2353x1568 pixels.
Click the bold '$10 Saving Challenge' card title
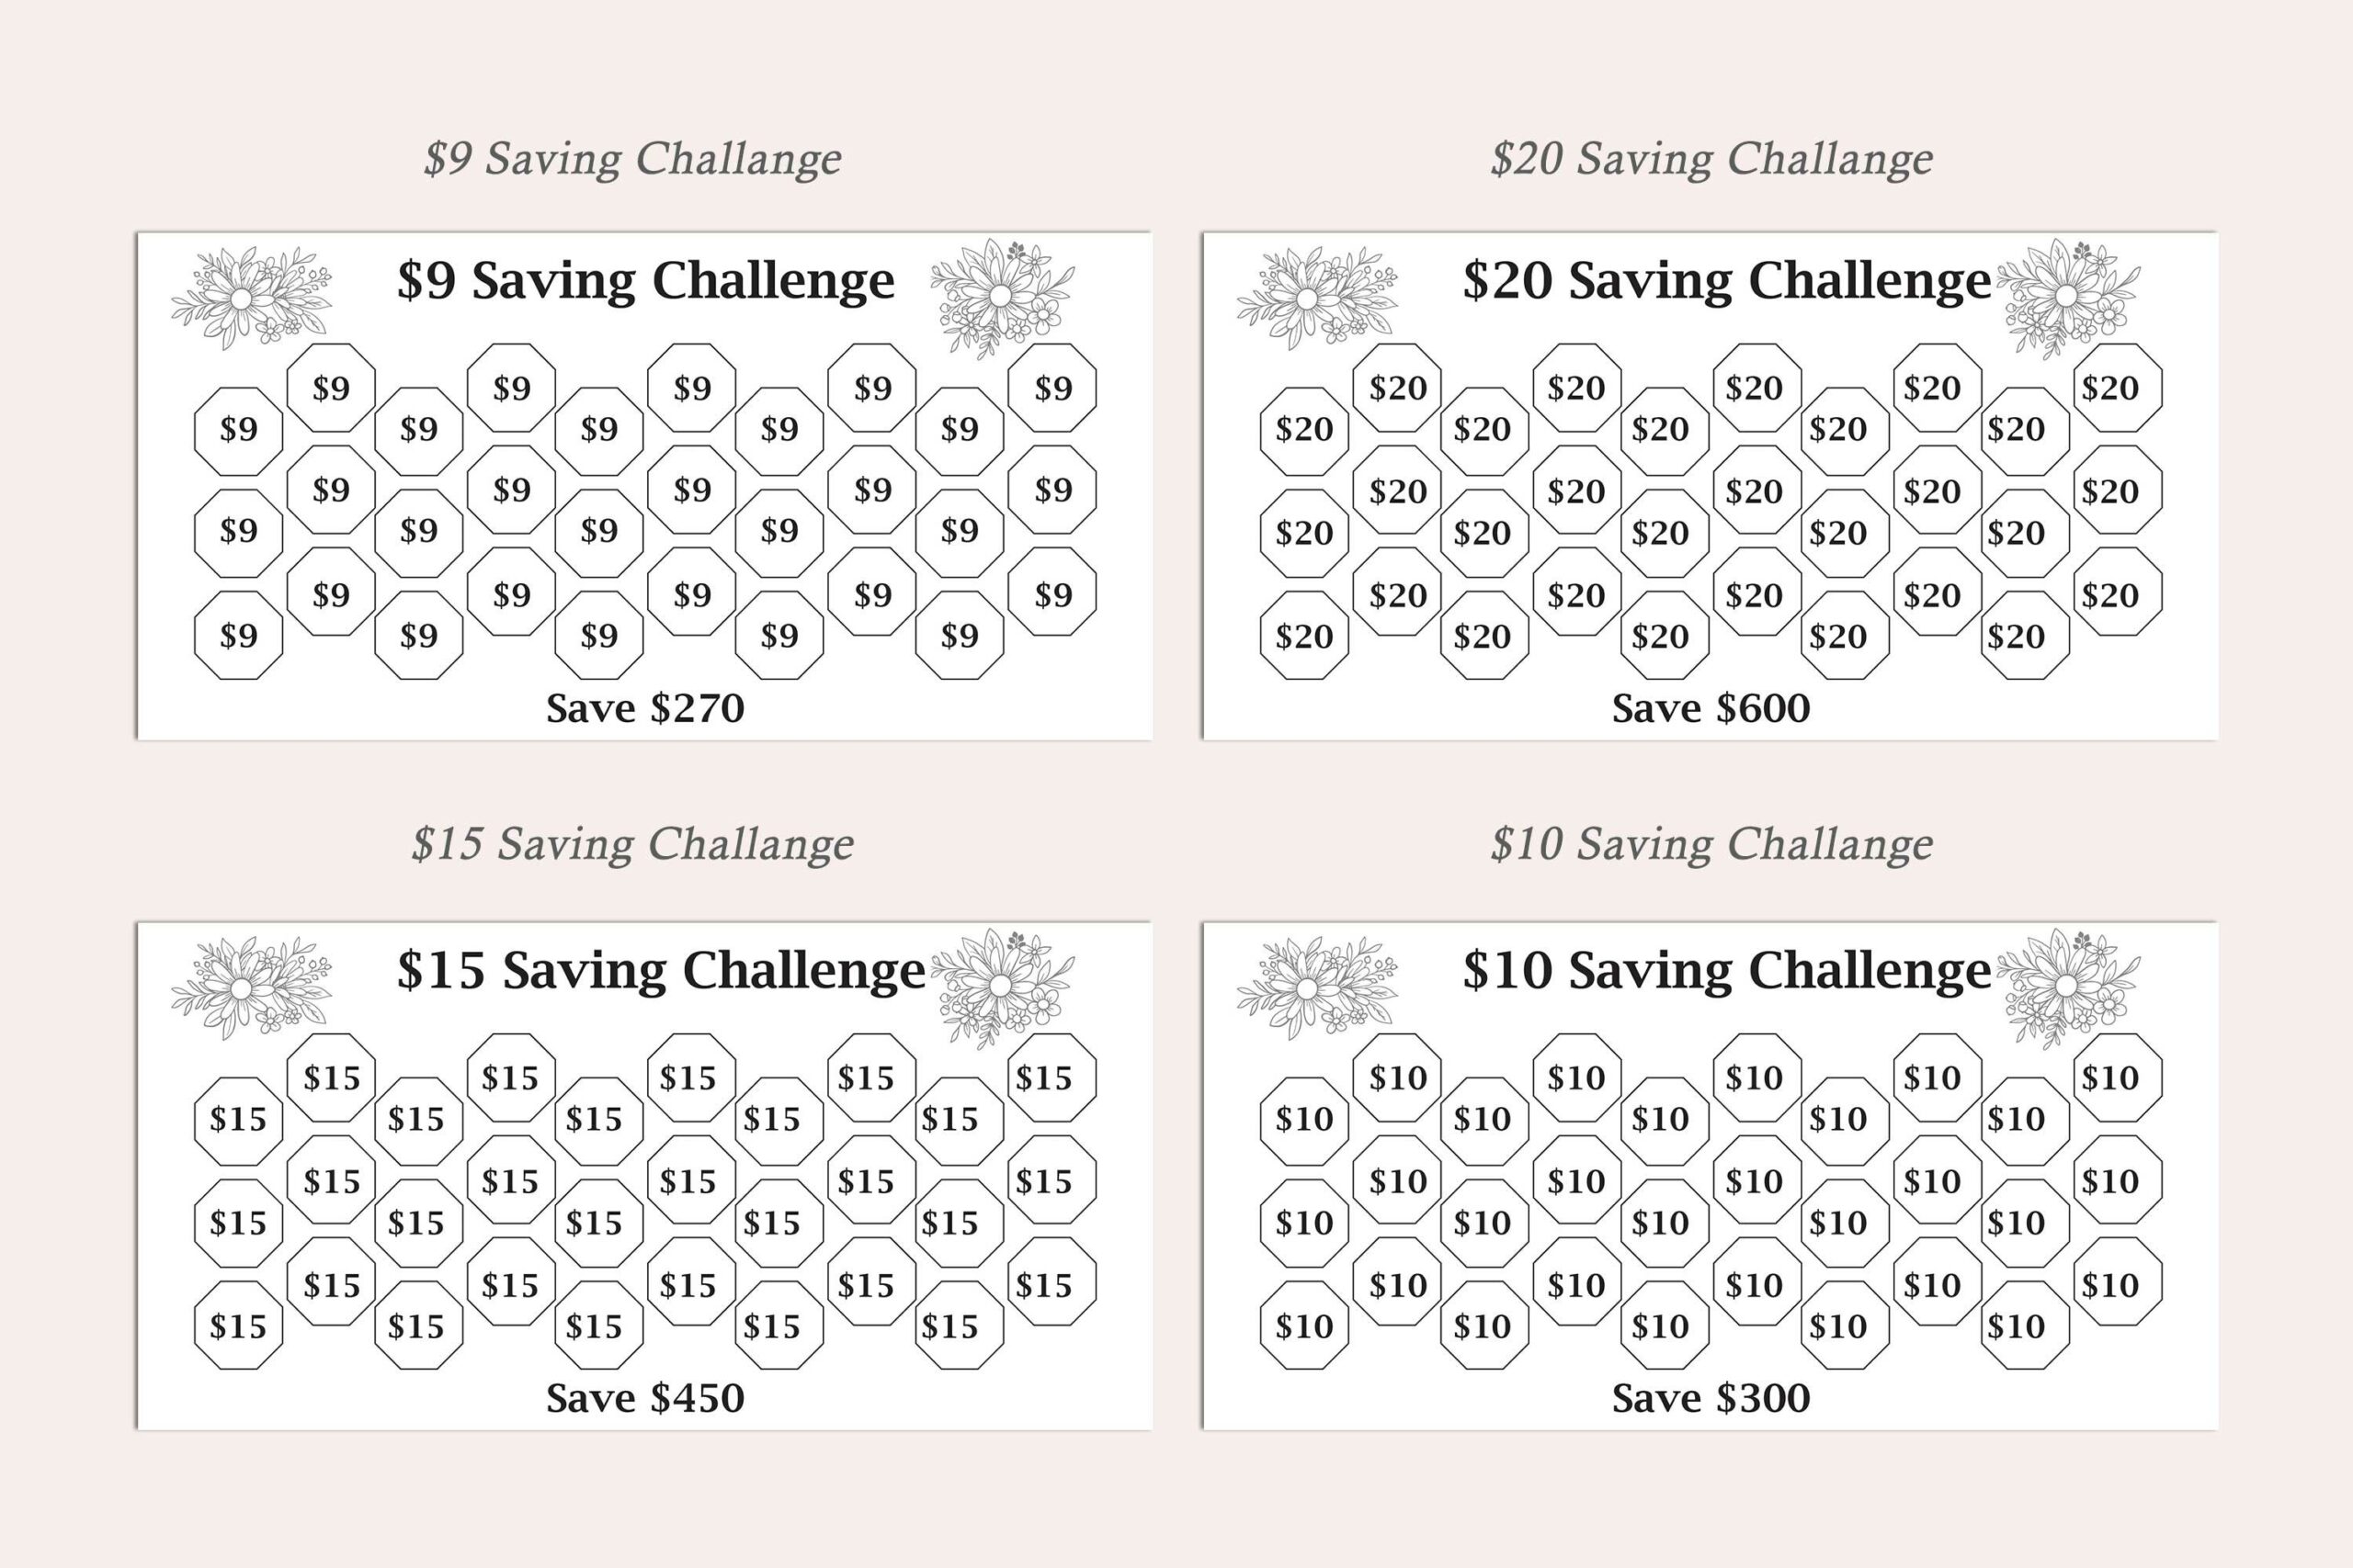pyautogui.click(x=1726, y=970)
